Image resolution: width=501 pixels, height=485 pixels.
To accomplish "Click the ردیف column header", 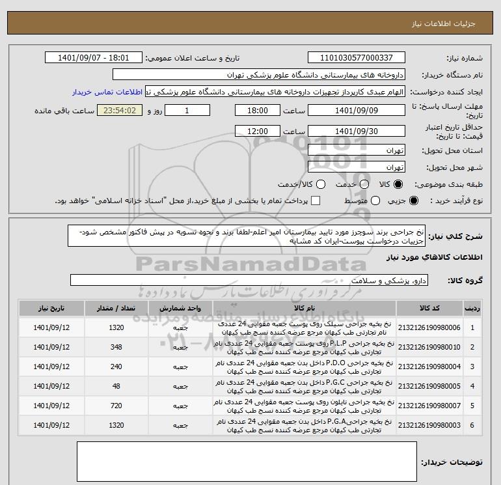I will pyautogui.click(x=472, y=308).
